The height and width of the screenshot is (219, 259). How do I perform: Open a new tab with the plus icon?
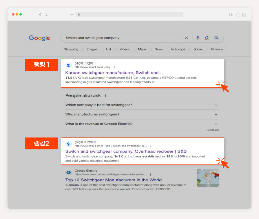pos(72,15)
